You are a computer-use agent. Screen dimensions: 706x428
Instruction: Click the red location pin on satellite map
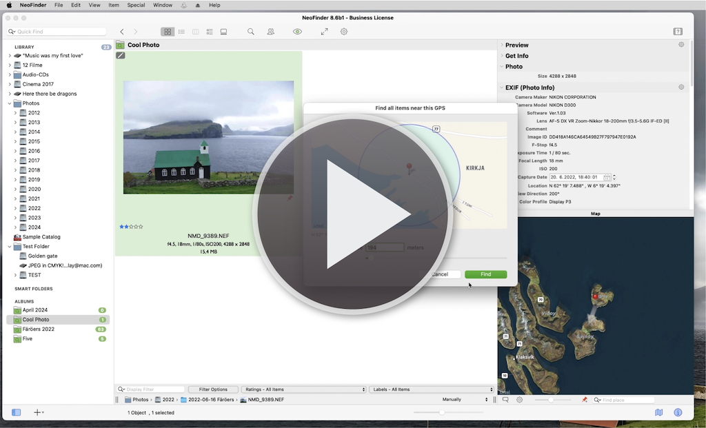click(x=596, y=296)
